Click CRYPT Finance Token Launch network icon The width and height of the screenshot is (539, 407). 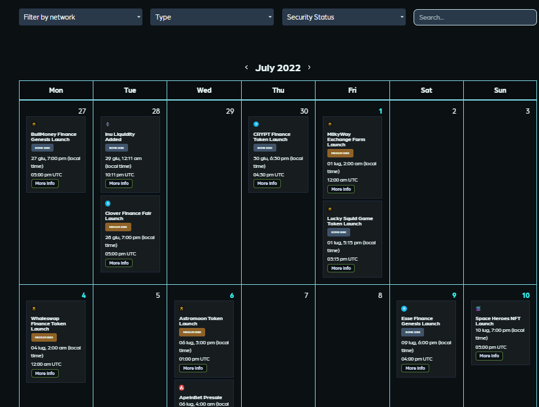pyautogui.click(x=256, y=124)
